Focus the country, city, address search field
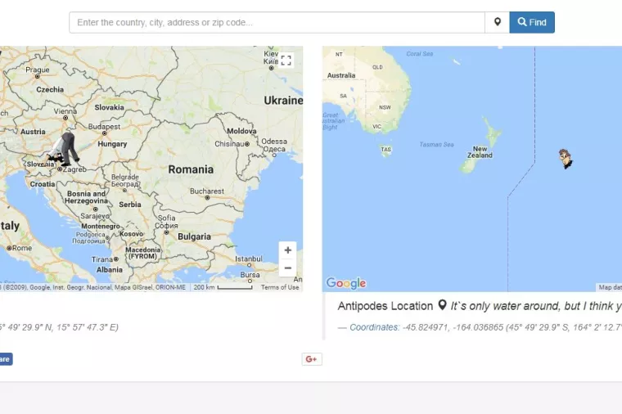Viewport: 622px width, 414px height. [x=277, y=22]
